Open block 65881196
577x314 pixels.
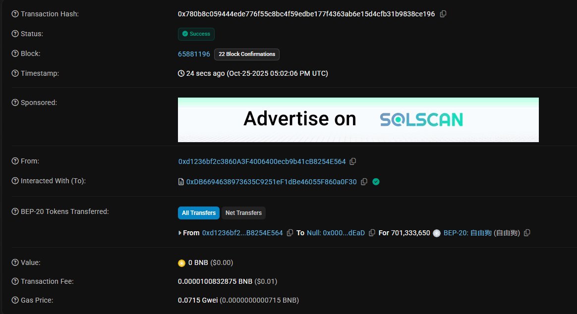(194, 54)
